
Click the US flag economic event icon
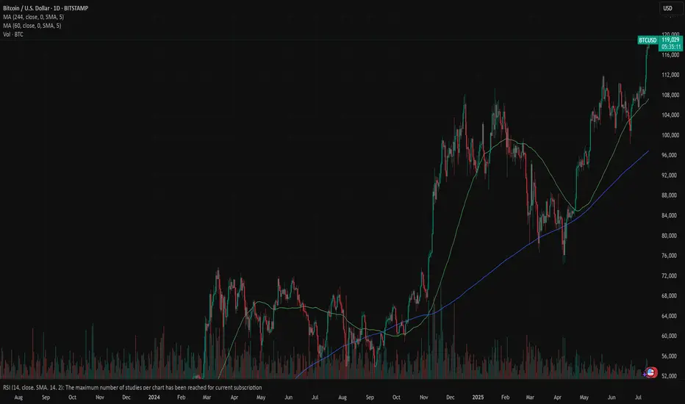tap(650, 372)
